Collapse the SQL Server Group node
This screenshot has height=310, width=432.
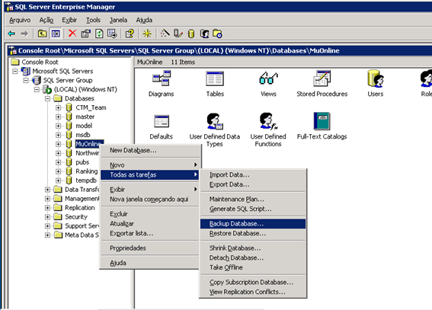pos(26,81)
